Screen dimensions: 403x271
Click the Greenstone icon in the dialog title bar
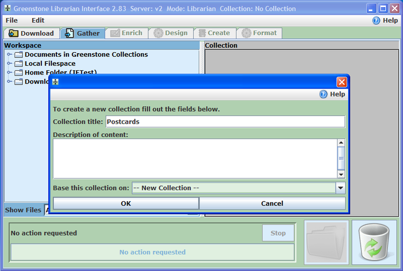coord(56,82)
